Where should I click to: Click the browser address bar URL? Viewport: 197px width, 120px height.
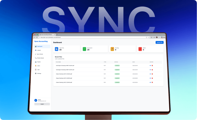(50, 37)
